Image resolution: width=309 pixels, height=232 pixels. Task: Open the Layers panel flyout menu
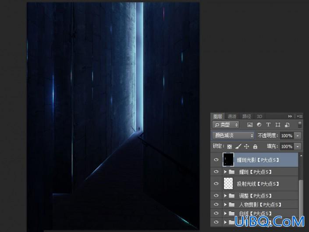[x=300, y=116]
